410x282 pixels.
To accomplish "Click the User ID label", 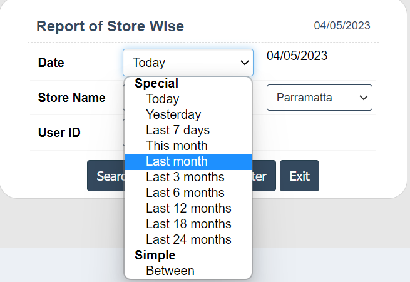I will pos(59,133).
